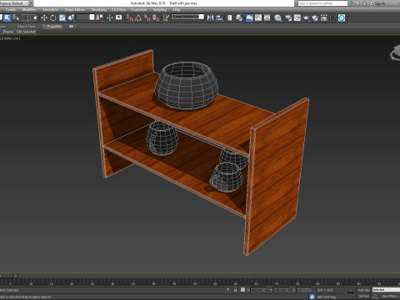Click the Edit Selected button
400x300 pixels.
coord(26,32)
